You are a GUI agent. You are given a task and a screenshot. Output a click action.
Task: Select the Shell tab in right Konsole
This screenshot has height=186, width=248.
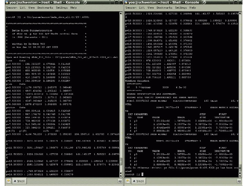click(138, 181)
